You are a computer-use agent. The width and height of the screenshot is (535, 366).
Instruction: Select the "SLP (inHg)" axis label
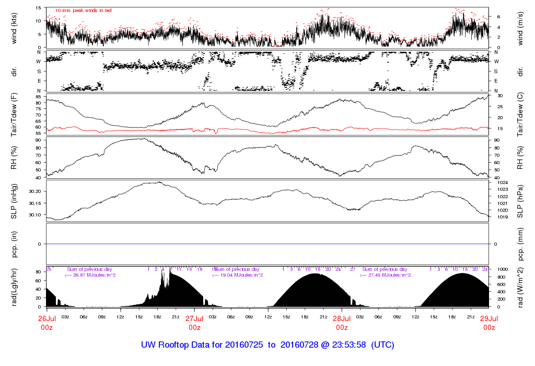(14, 200)
